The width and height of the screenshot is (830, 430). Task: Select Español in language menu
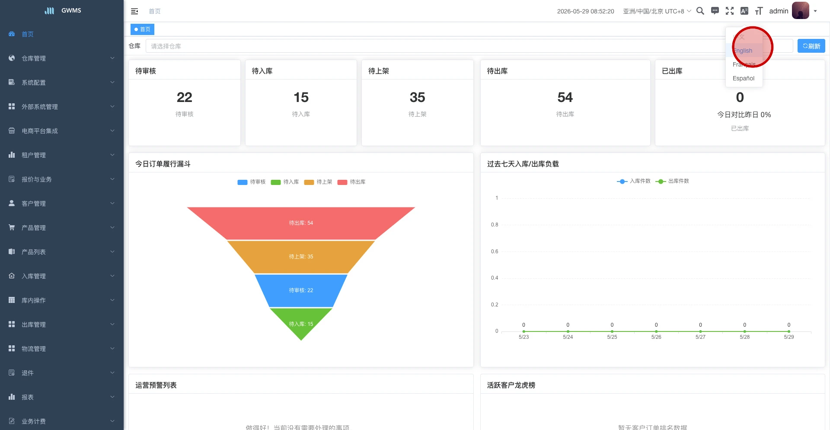coord(744,78)
